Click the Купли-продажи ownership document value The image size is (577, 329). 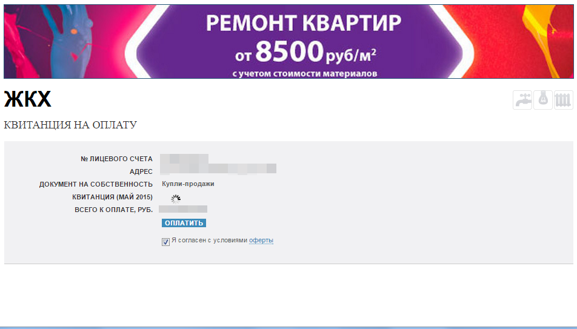(188, 184)
